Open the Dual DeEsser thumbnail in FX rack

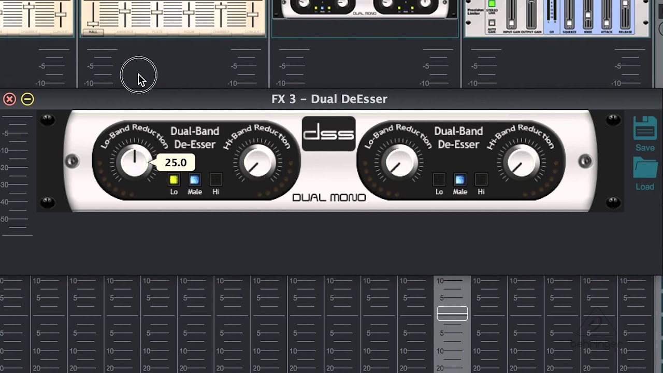coord(365,9)
